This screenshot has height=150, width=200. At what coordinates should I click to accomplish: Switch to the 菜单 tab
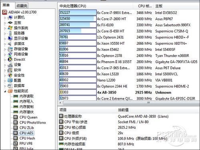click(x=6, y=5)
